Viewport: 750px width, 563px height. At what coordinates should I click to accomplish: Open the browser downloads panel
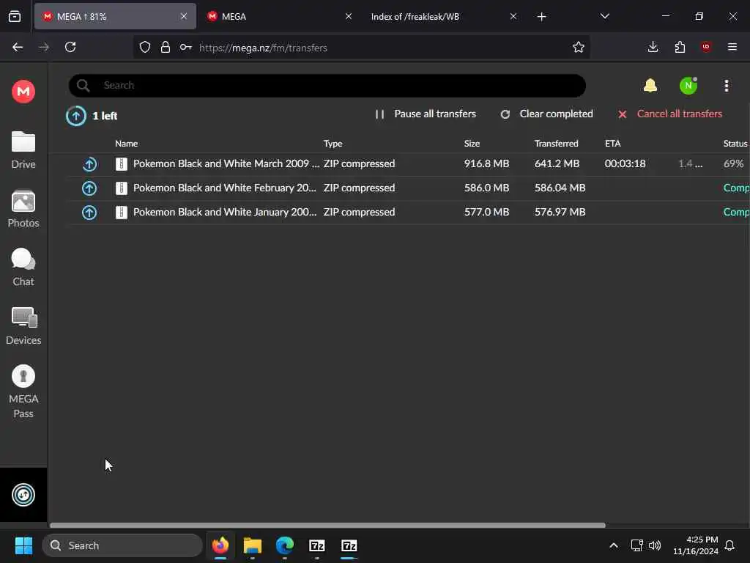653,47
